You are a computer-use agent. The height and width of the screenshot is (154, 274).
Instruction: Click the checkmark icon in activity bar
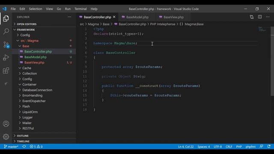pos(6,84)
